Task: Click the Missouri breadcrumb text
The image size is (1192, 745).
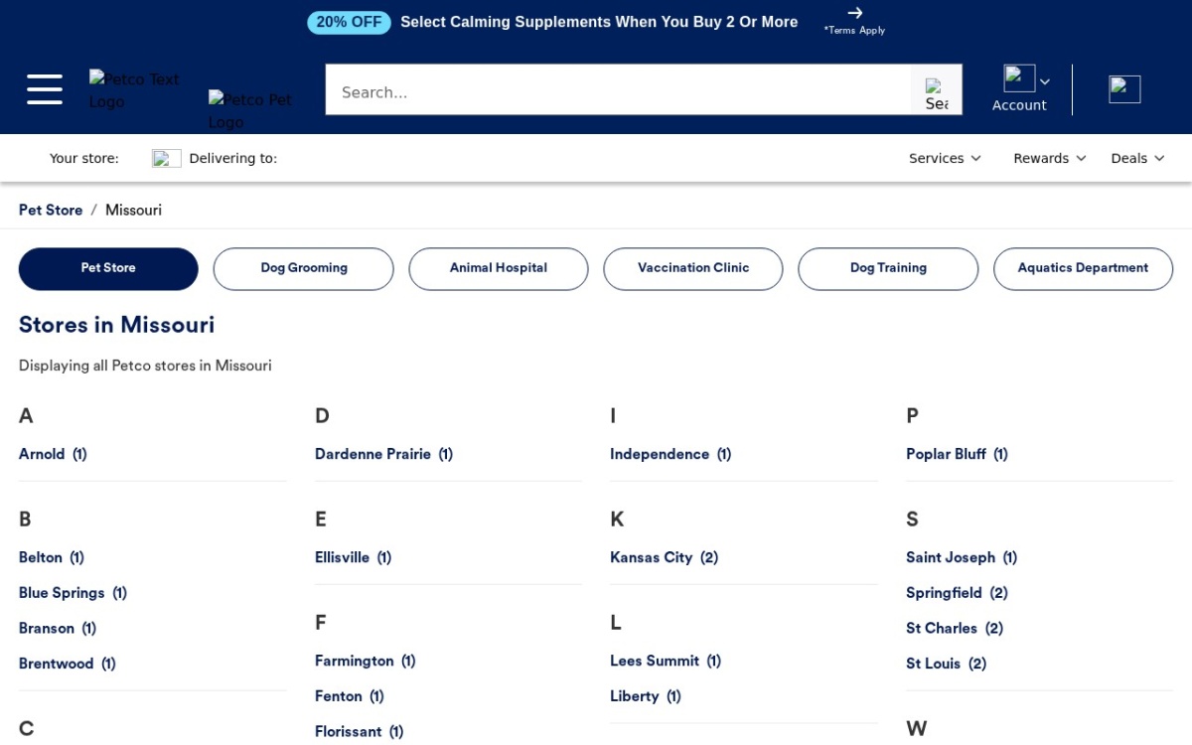Action: 133,210
